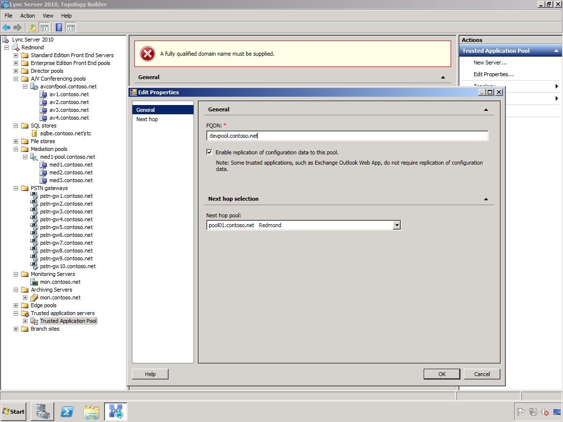Click into the FQDN text field

[347, 136]
